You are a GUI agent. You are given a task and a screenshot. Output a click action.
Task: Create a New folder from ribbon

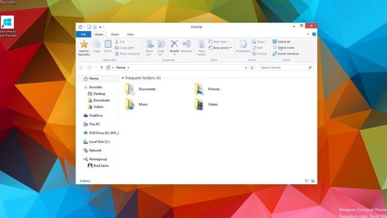pyautogui.click(x=201, y=47)
